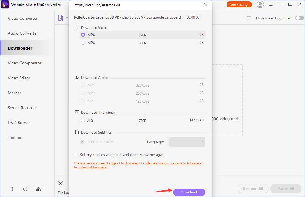
Task: Click the account avatar icon
Action: tap(260, 4)
